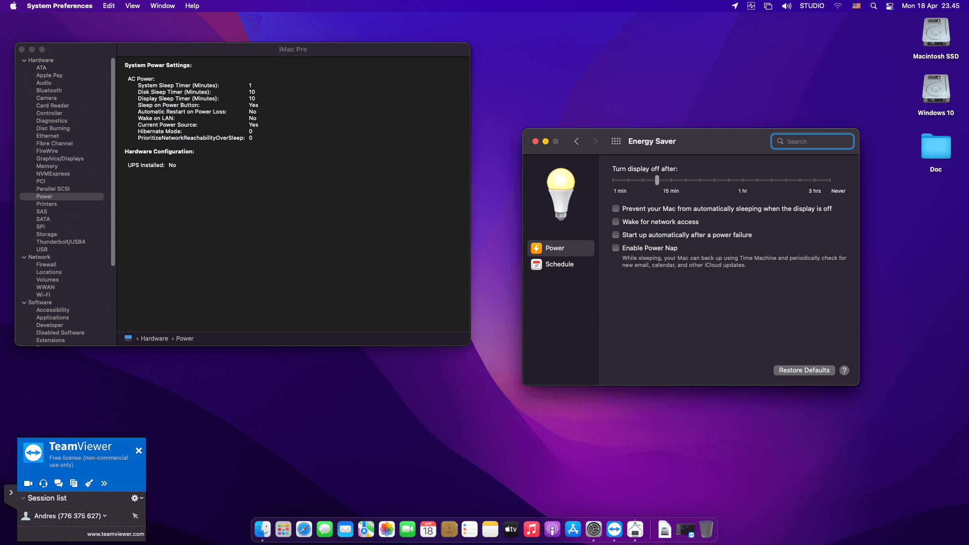
Task: Adjust Turn display off slider handle
Action: (x=657, y=180)
